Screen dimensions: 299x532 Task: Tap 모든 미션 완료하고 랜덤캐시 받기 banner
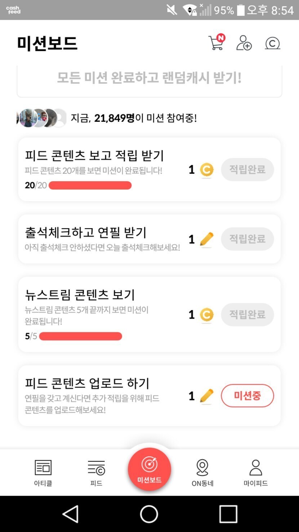pyautogui.click(x=149, y=78)
